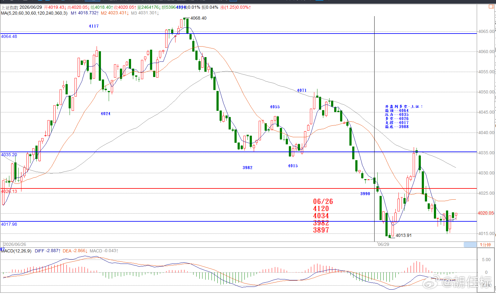Select the 4017.98 horizontal line label
This screenshot has height=294, width=496.
pos(9,224)
